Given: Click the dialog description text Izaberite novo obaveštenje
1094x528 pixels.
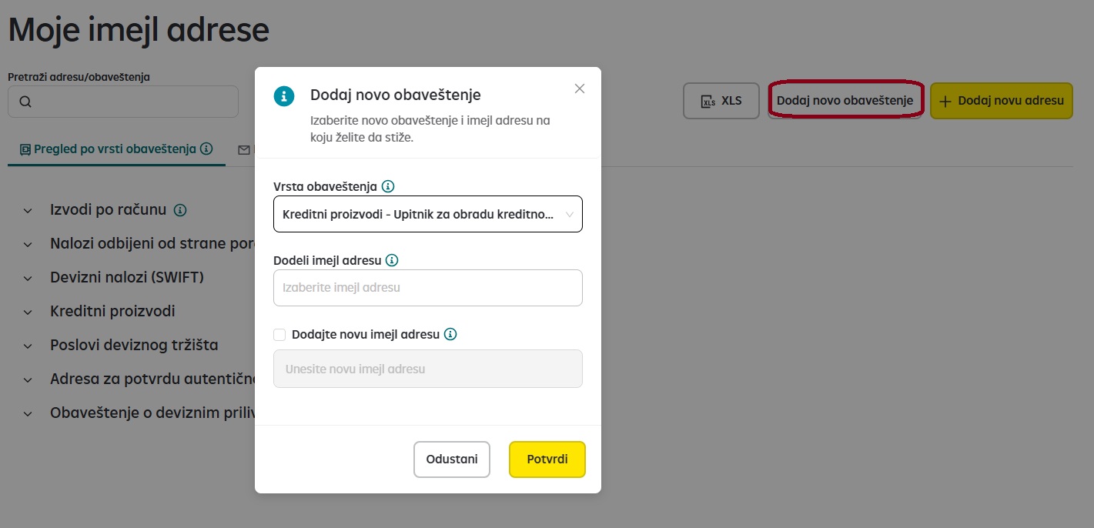Looking at the screenshot, I should pyautogui.click(x=430, y=129).
